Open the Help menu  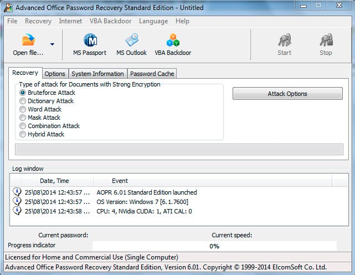pyautogui.click(x=182, y=21)
